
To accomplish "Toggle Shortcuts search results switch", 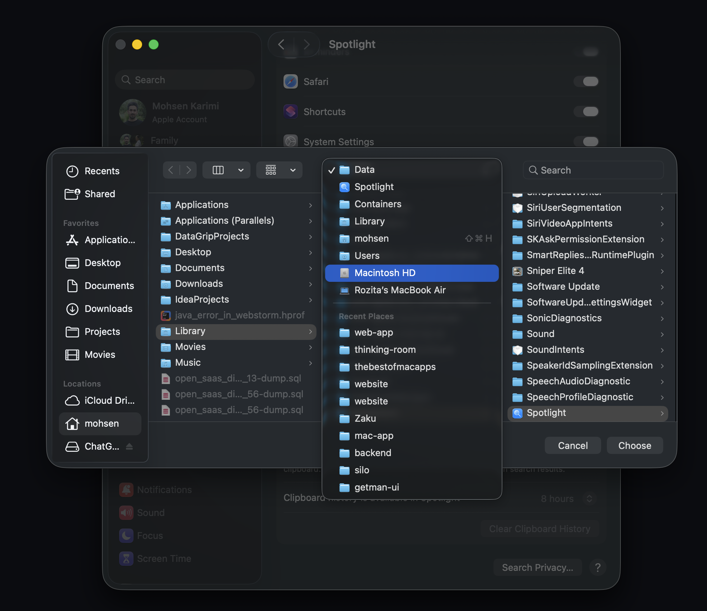I will (x=586, y=112).
